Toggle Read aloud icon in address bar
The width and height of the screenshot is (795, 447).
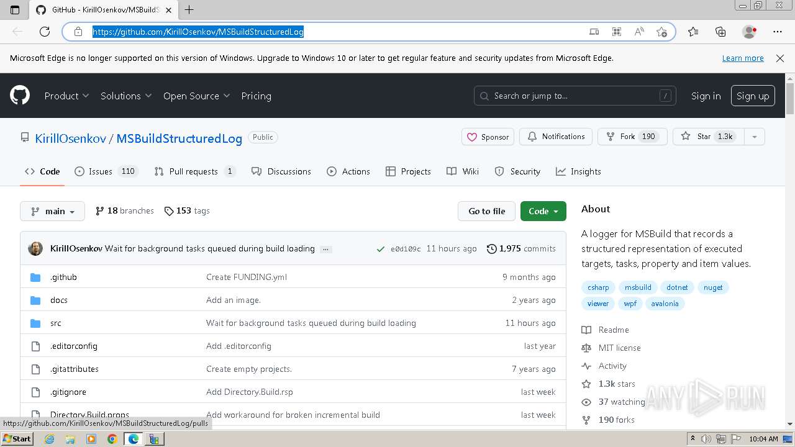tap(639, 32)
